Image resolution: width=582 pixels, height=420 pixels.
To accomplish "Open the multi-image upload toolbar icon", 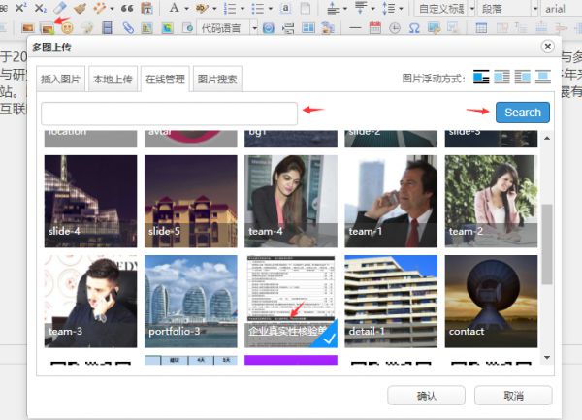I will click(x=46, y=29).
